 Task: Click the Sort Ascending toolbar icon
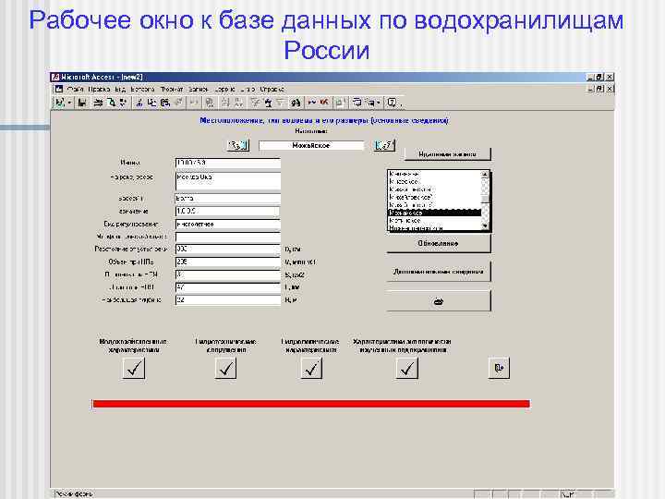coord(225,103)
